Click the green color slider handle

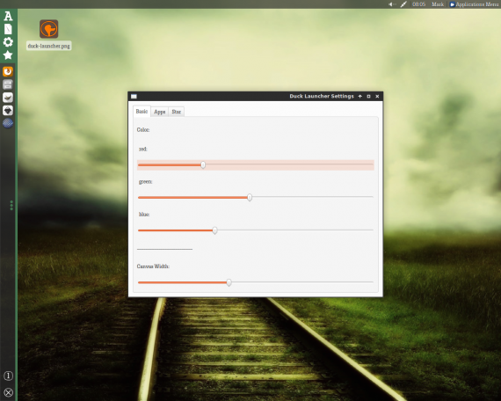[250, 197]
